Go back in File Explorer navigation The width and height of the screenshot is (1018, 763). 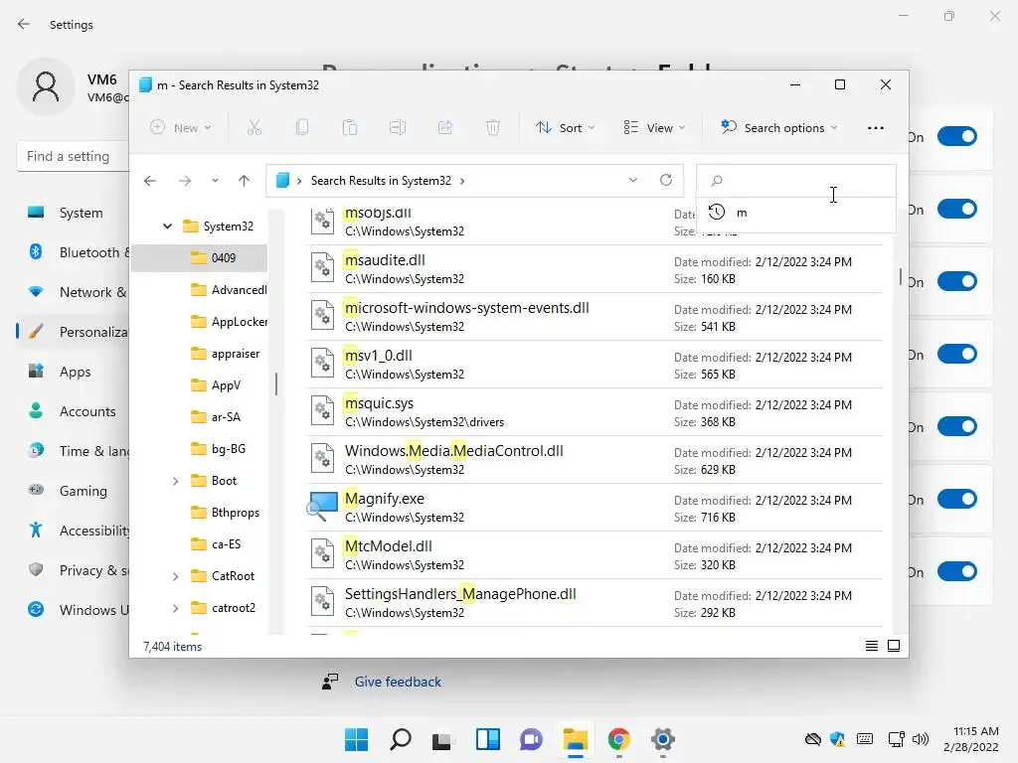[150, 181]
